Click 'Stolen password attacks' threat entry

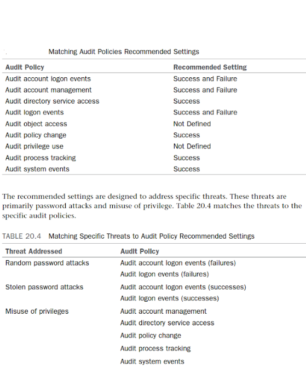click(44, 287)
